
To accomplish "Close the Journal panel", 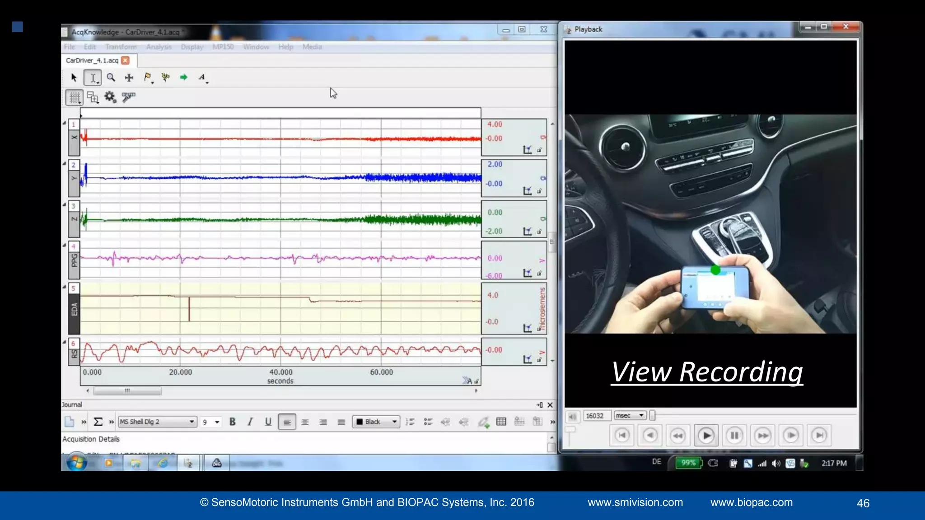I will (550, 405).
